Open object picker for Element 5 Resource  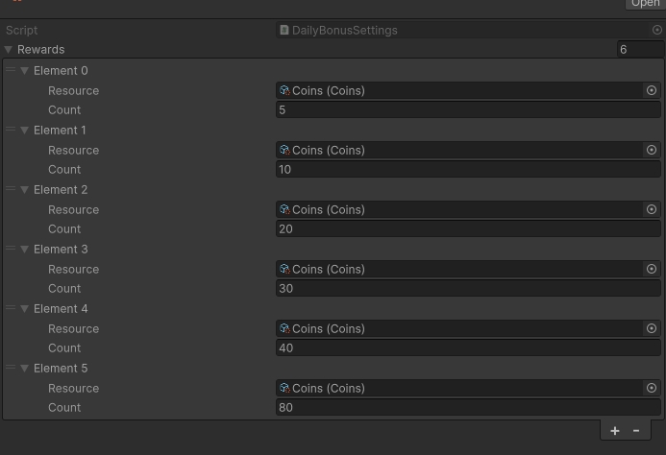click(x=652, y=388)
